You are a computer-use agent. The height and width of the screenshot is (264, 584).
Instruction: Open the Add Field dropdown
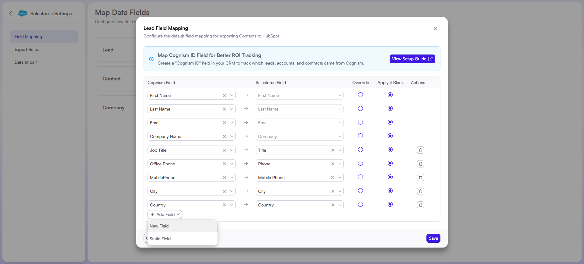(165, 214)
